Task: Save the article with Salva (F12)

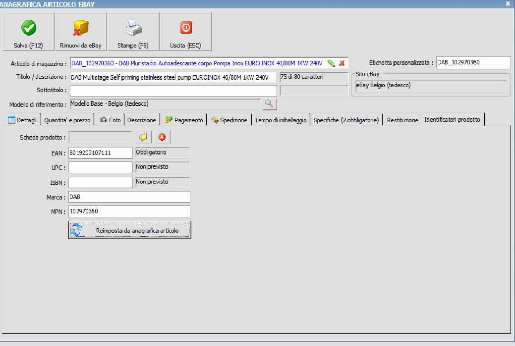Action: 29,32
